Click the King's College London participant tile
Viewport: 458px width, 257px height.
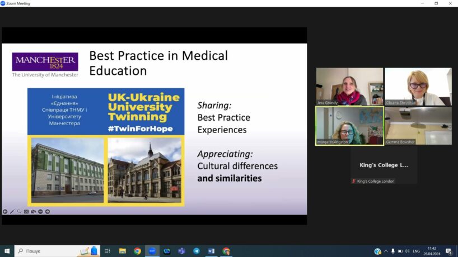tap(384, 165)
